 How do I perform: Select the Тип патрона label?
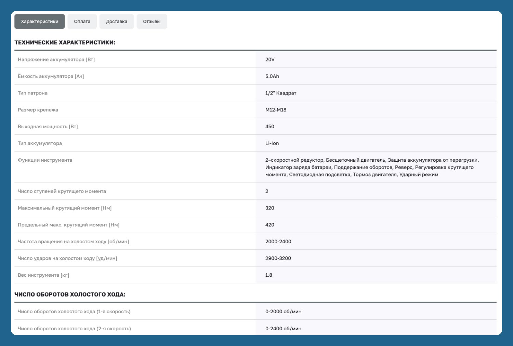(x=33, y=93)
